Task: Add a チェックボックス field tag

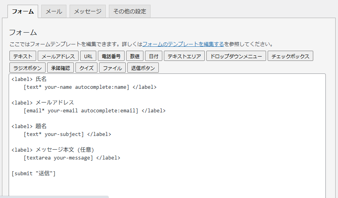Action: (x=290, y=56)
